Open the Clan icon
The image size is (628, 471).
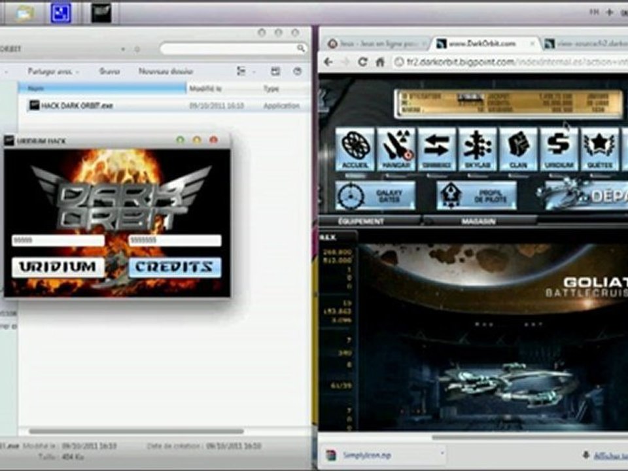[519, 149]
